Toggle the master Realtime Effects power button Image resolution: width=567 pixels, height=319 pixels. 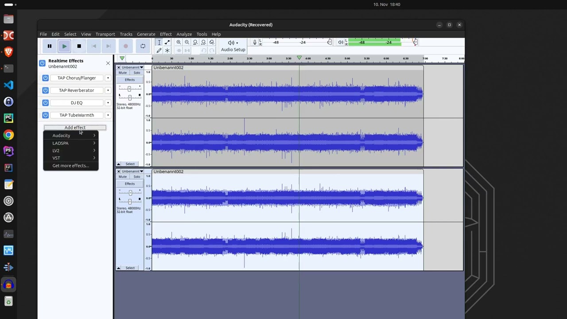[x=42, y=63]
